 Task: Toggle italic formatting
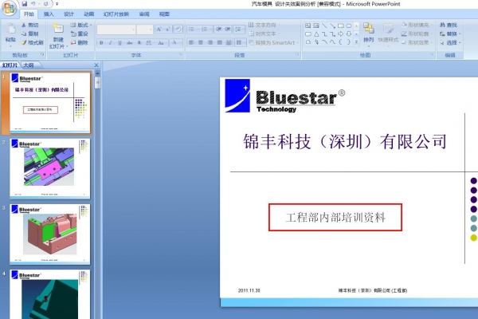pyautogui.click(x=111, y=43)
